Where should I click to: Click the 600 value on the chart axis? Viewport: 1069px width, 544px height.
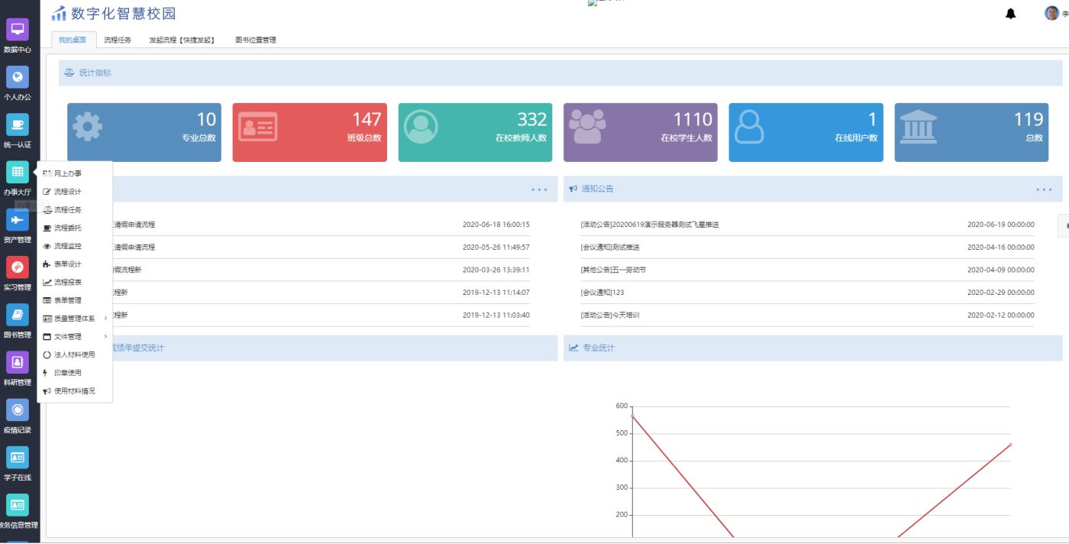622,406
